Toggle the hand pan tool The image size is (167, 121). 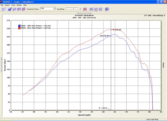tap(96, 9)
